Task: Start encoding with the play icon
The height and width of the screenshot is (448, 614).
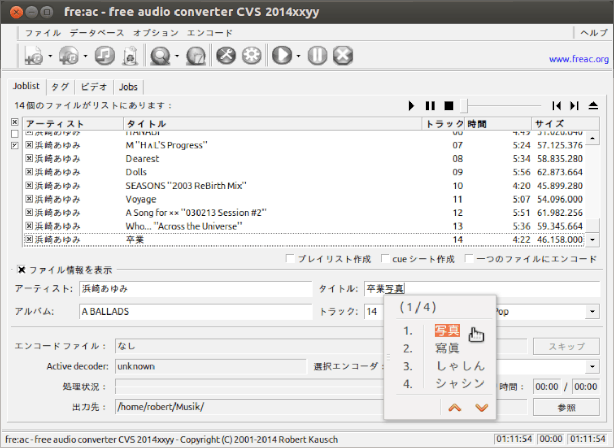Action: pyautogui.click(x=276, y=55)
